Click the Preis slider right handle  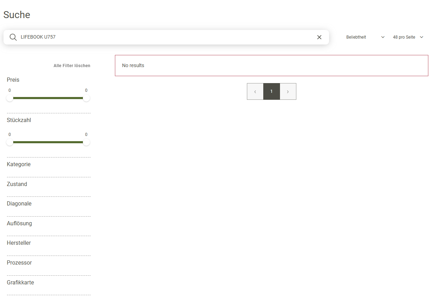coord(86,98)
